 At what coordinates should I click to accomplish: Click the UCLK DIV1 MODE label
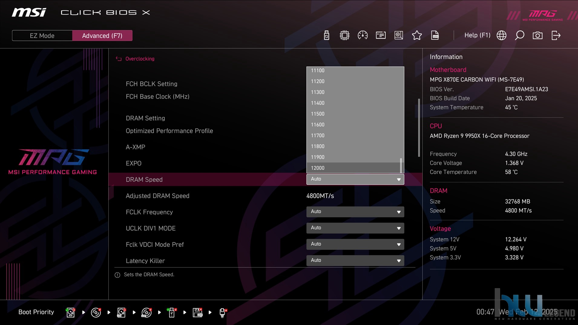pos(151,228)
